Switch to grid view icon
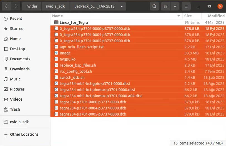This screenshot has width=226, height=146. click(166, 6)
